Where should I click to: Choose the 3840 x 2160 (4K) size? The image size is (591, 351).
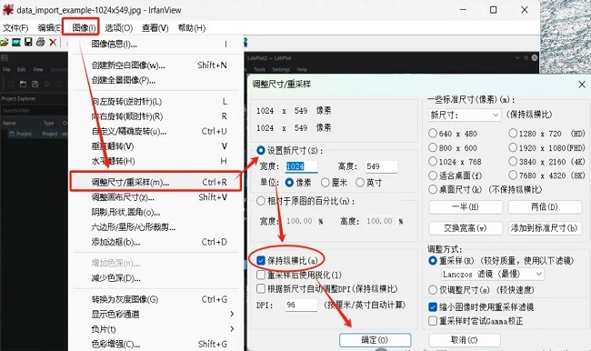tap(513, 161)
